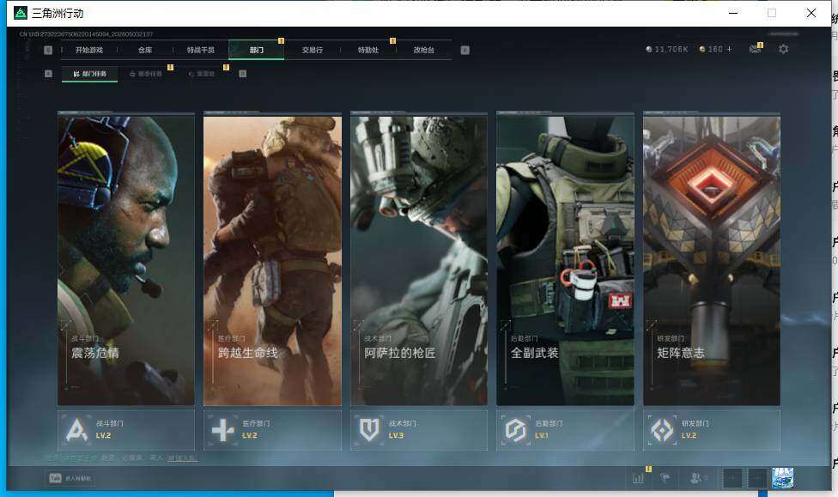Maximize the 三角洲行动 window

[x=772, y=13]
